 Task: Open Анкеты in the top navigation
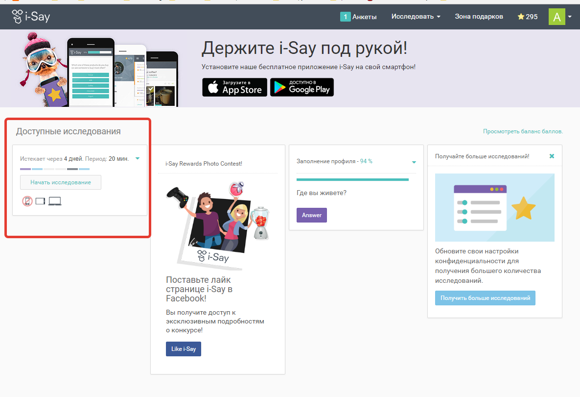pos(364,17)
